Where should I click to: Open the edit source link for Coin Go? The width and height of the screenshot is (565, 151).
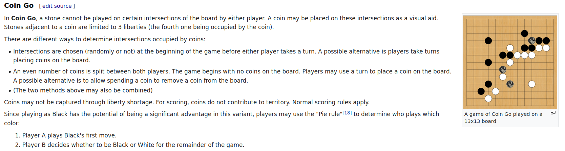tap(57, 6)
